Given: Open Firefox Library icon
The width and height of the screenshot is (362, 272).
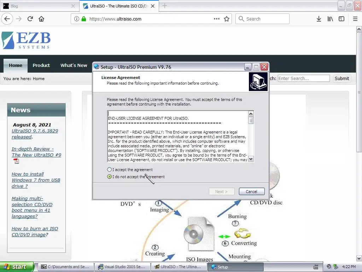Looking at the screenshot, I should click(330, 19).
